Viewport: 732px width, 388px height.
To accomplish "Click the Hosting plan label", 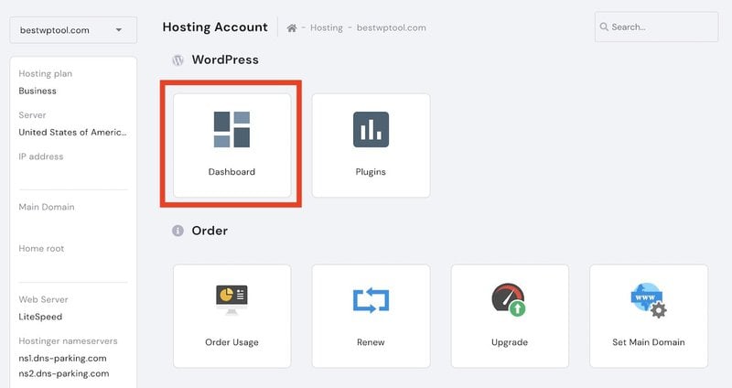I will click(45, 74).
